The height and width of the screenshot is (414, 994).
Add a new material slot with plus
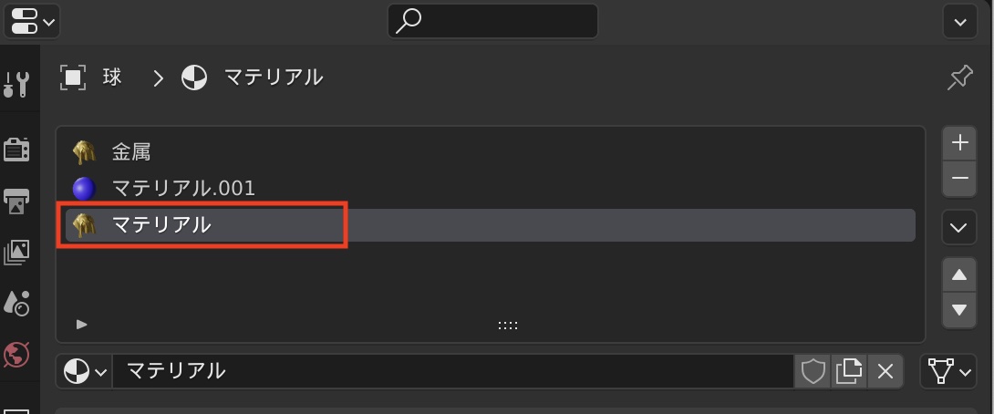coord(958,143)
